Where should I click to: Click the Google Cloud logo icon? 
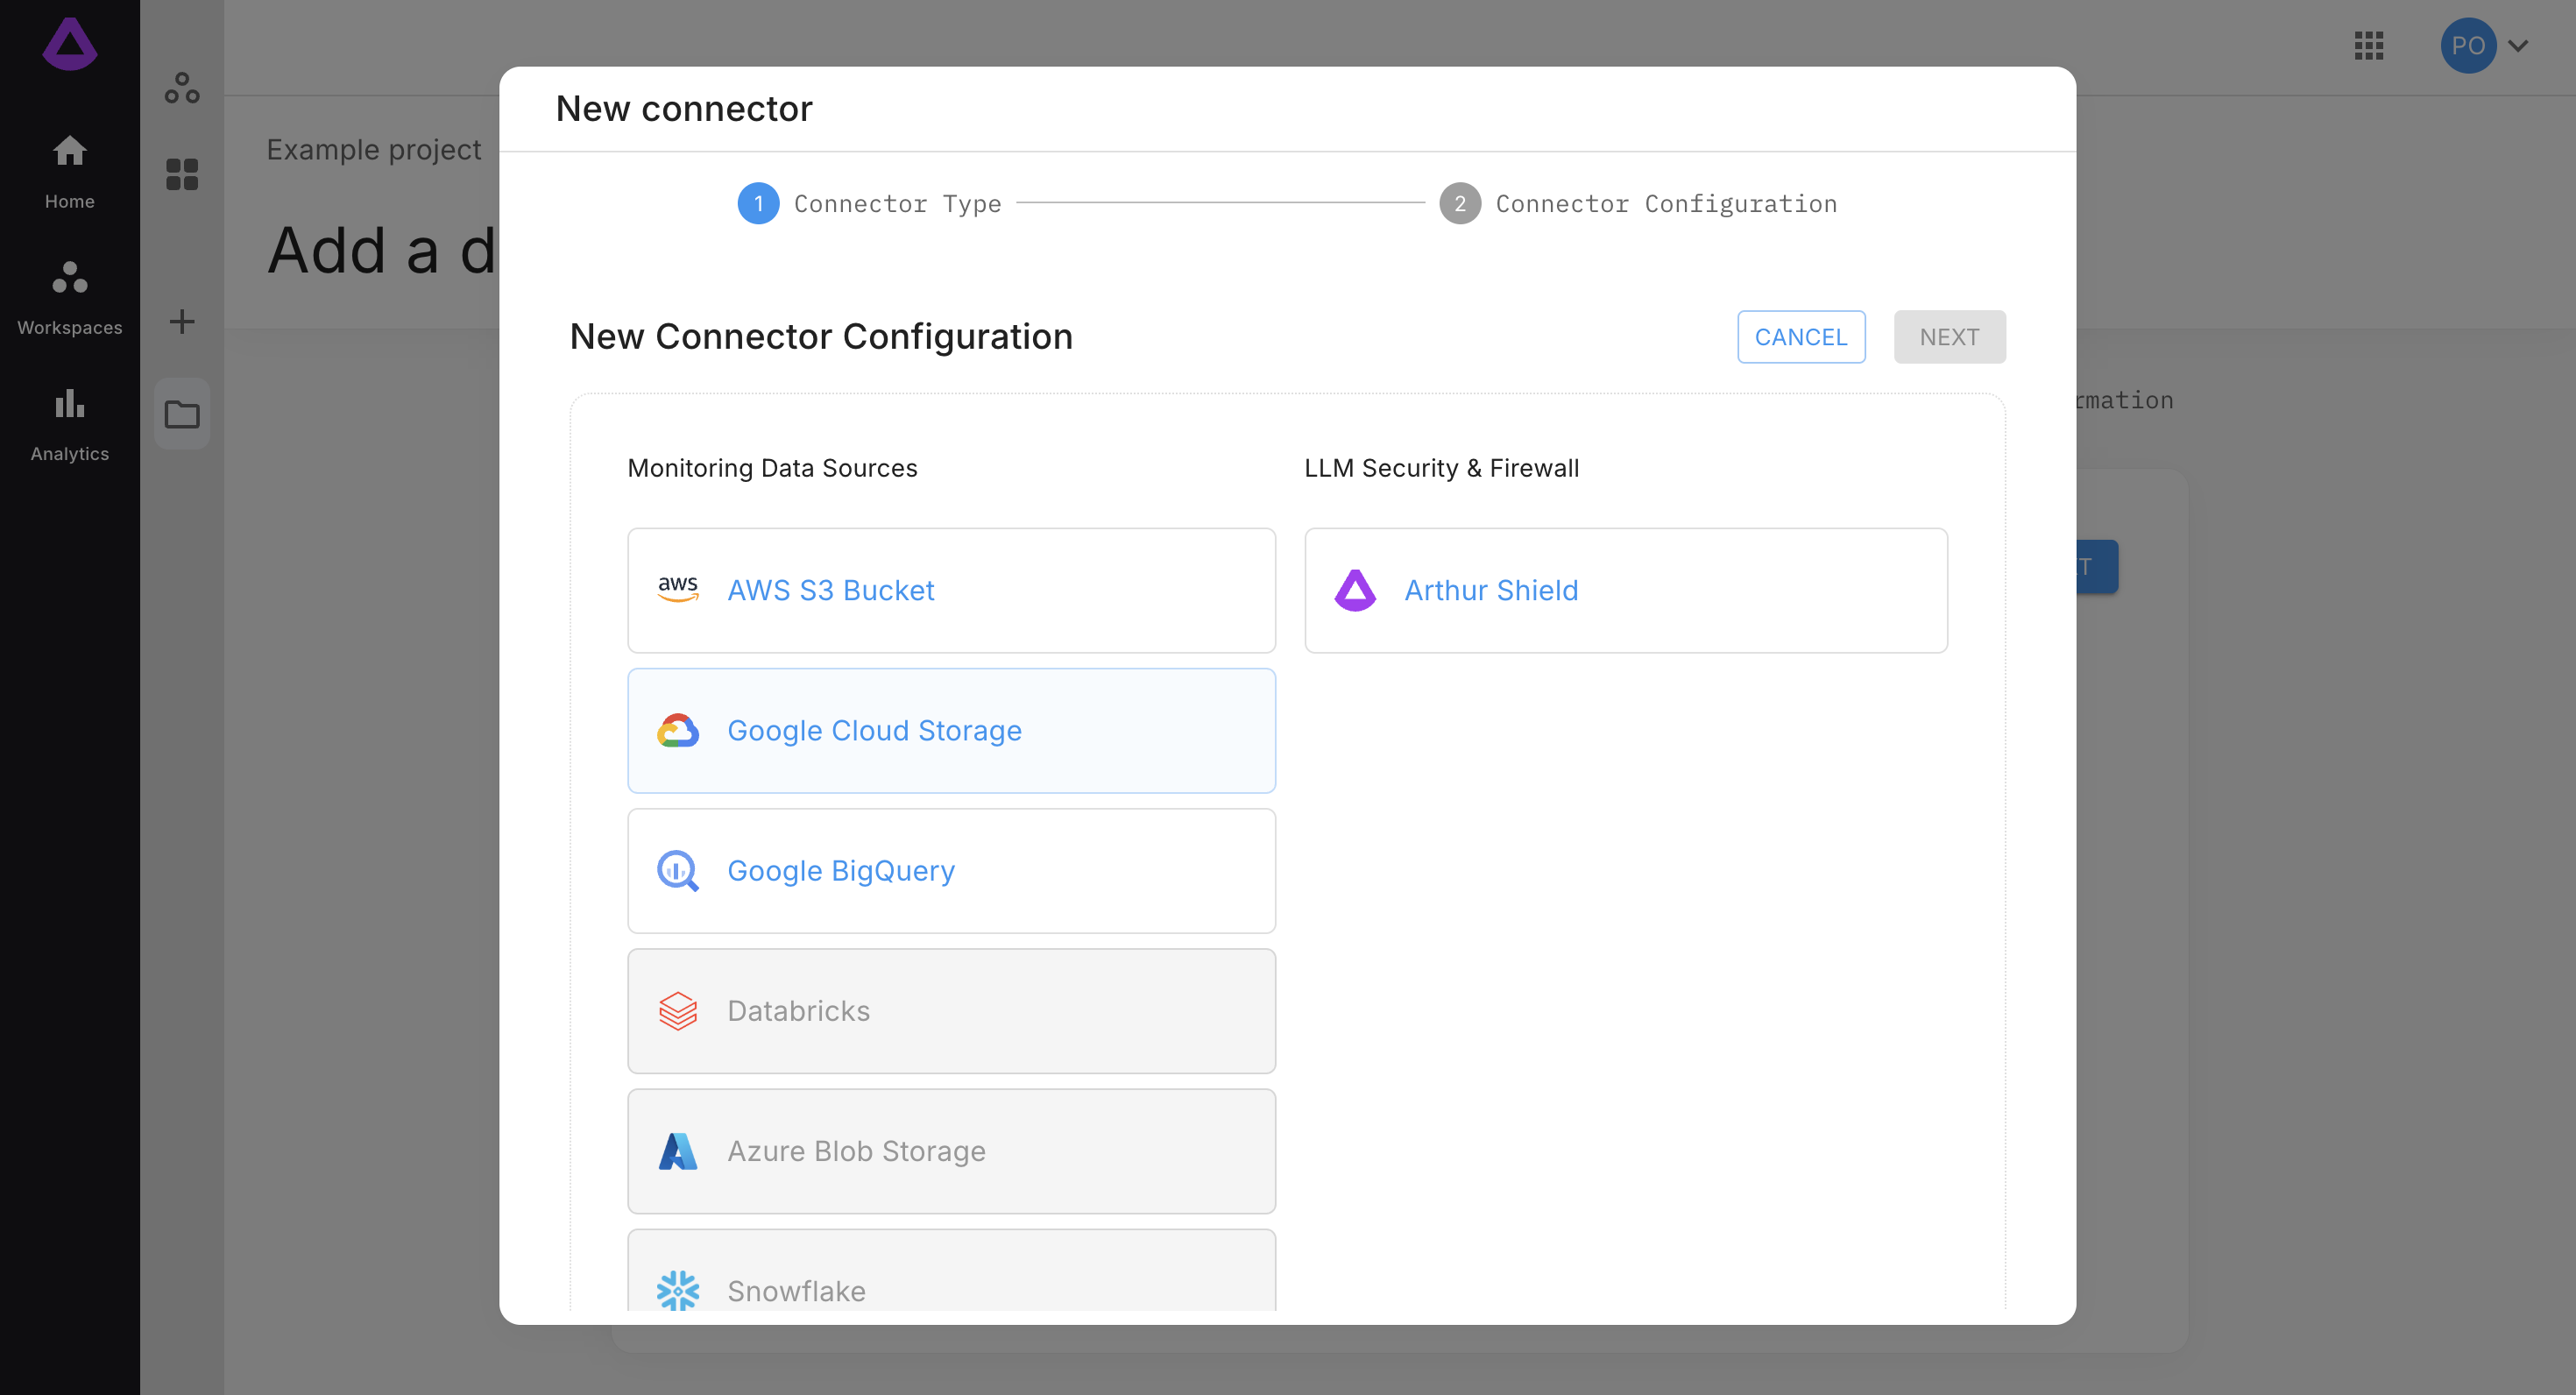coord(678,731)
